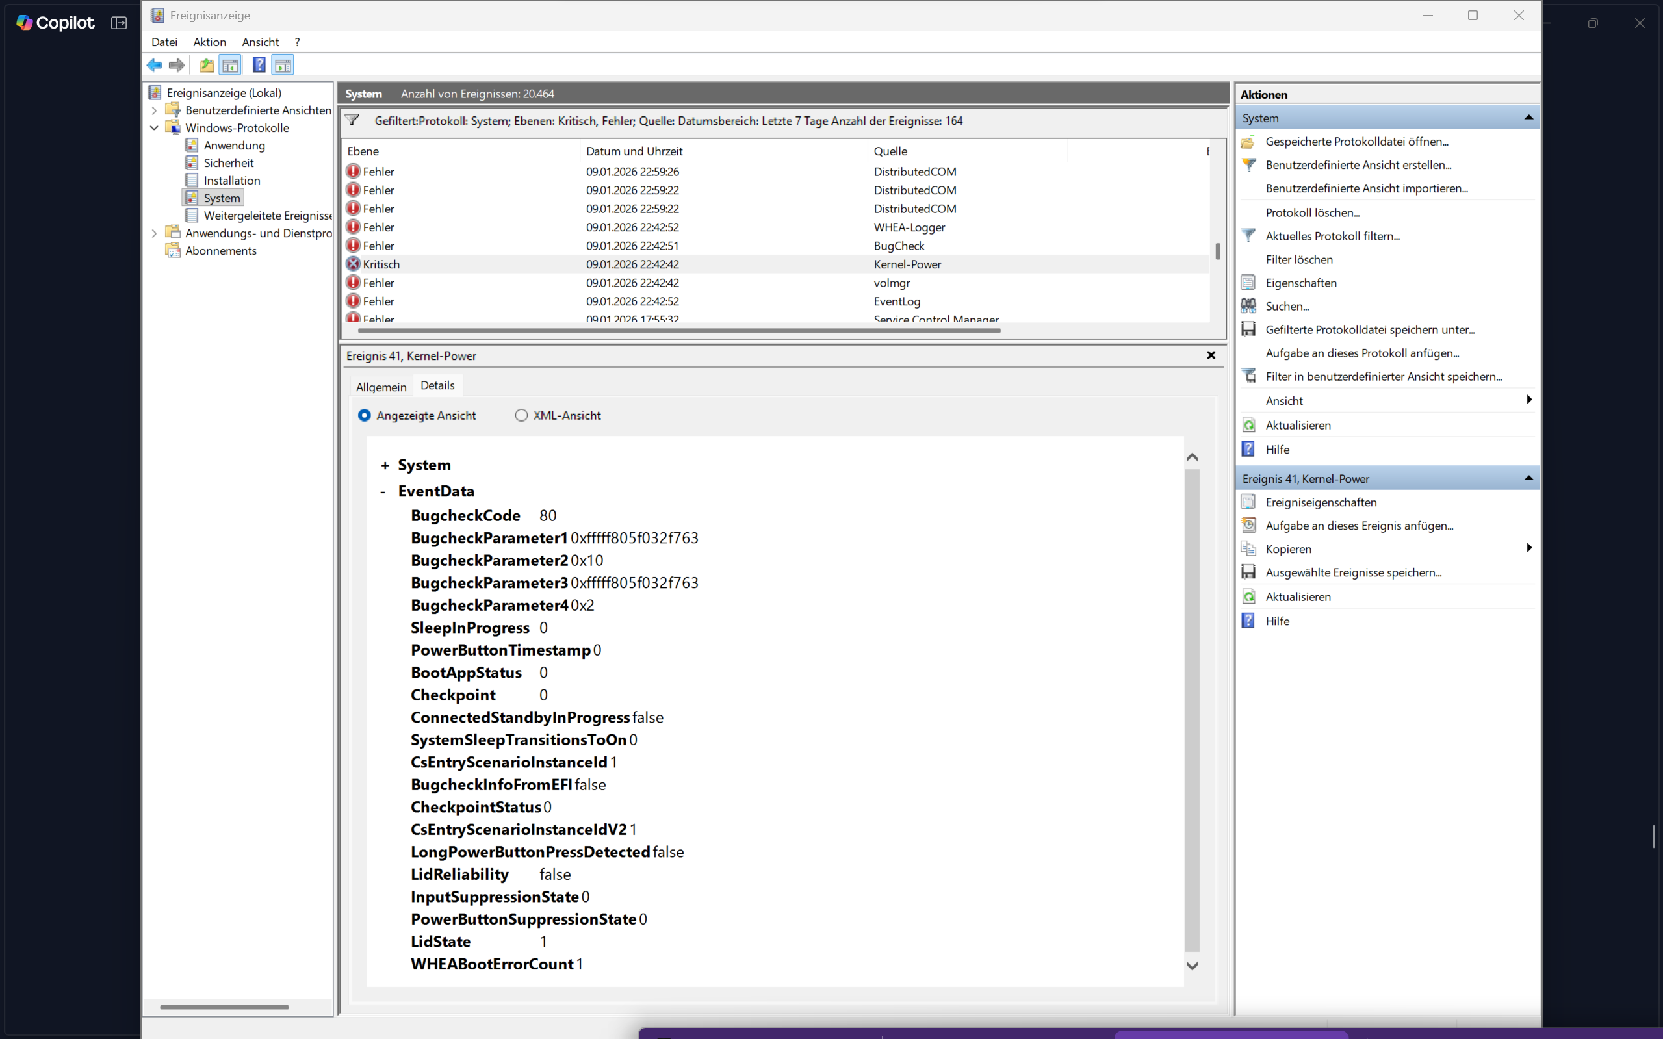
Task: Select the Anwendung log in tree
Action: coord(234,146)
